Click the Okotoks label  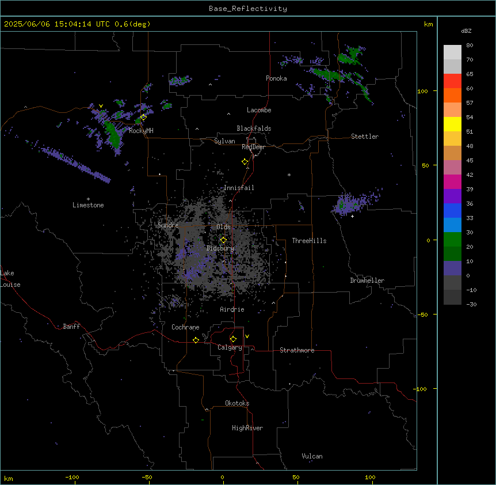click(237, 403)
